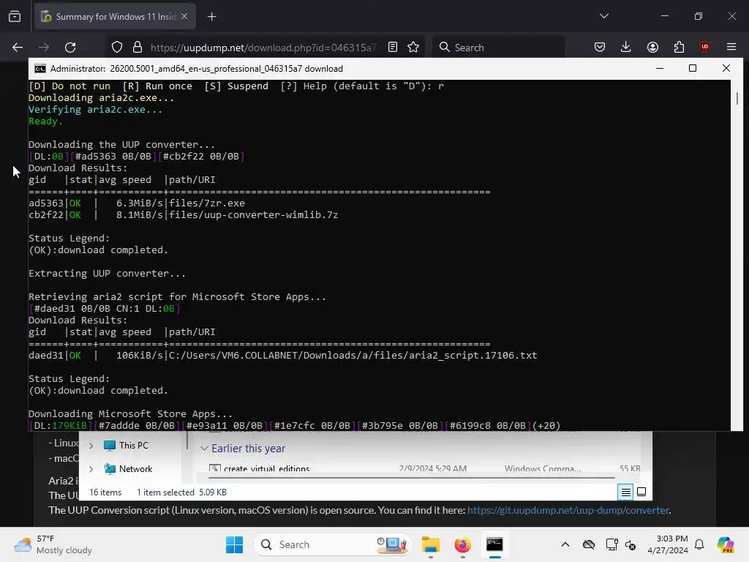749x562 pixels.
Task: Click the taskbar Search box
Action: pos(333,544)
